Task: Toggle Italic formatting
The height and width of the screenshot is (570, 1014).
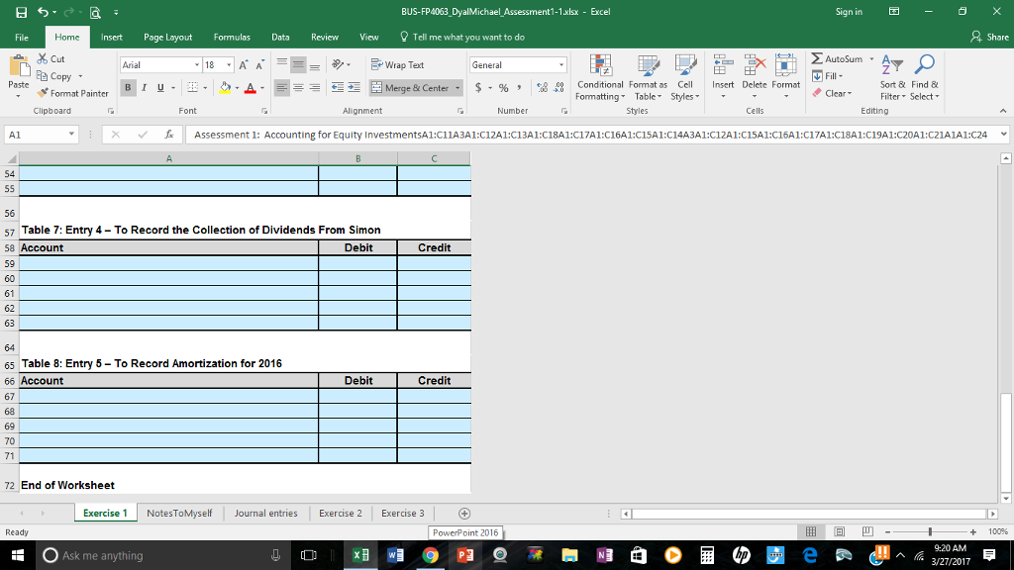Action: pyautogui.click(x=145, y=87)
